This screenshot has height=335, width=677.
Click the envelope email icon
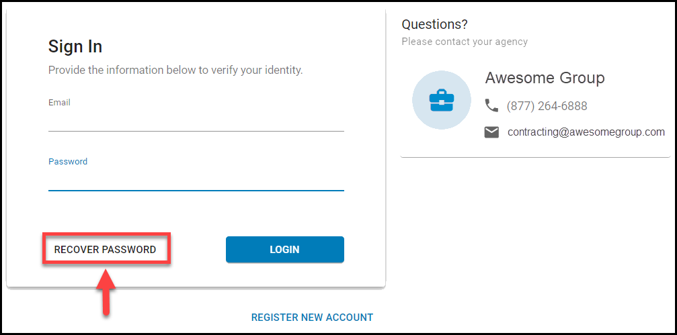(x=491, y=132)
